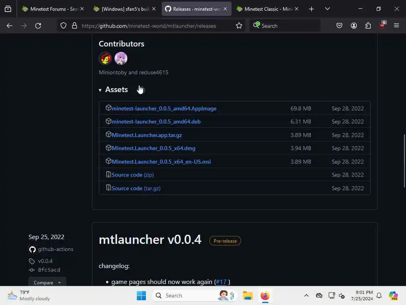This screenshot has width=406, height=305.
Task: Close the Releases minetest-world tab
Action: point(225,9)
